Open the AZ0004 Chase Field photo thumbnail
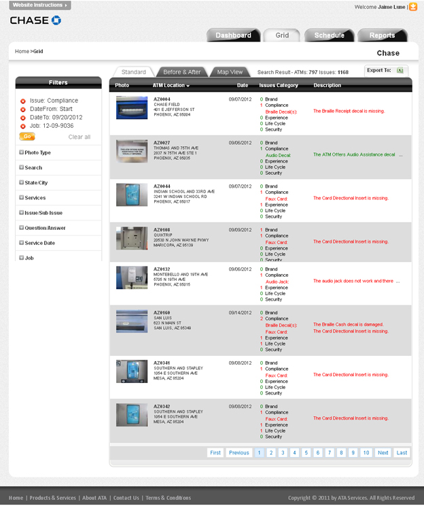The width and height of the screenshot is (424, 506). (132, 107)
